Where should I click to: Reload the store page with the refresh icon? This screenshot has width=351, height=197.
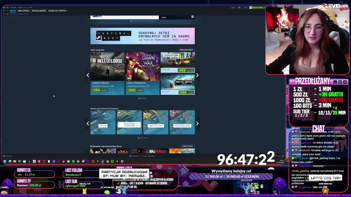pyautogui.click(x=4, y=14)
